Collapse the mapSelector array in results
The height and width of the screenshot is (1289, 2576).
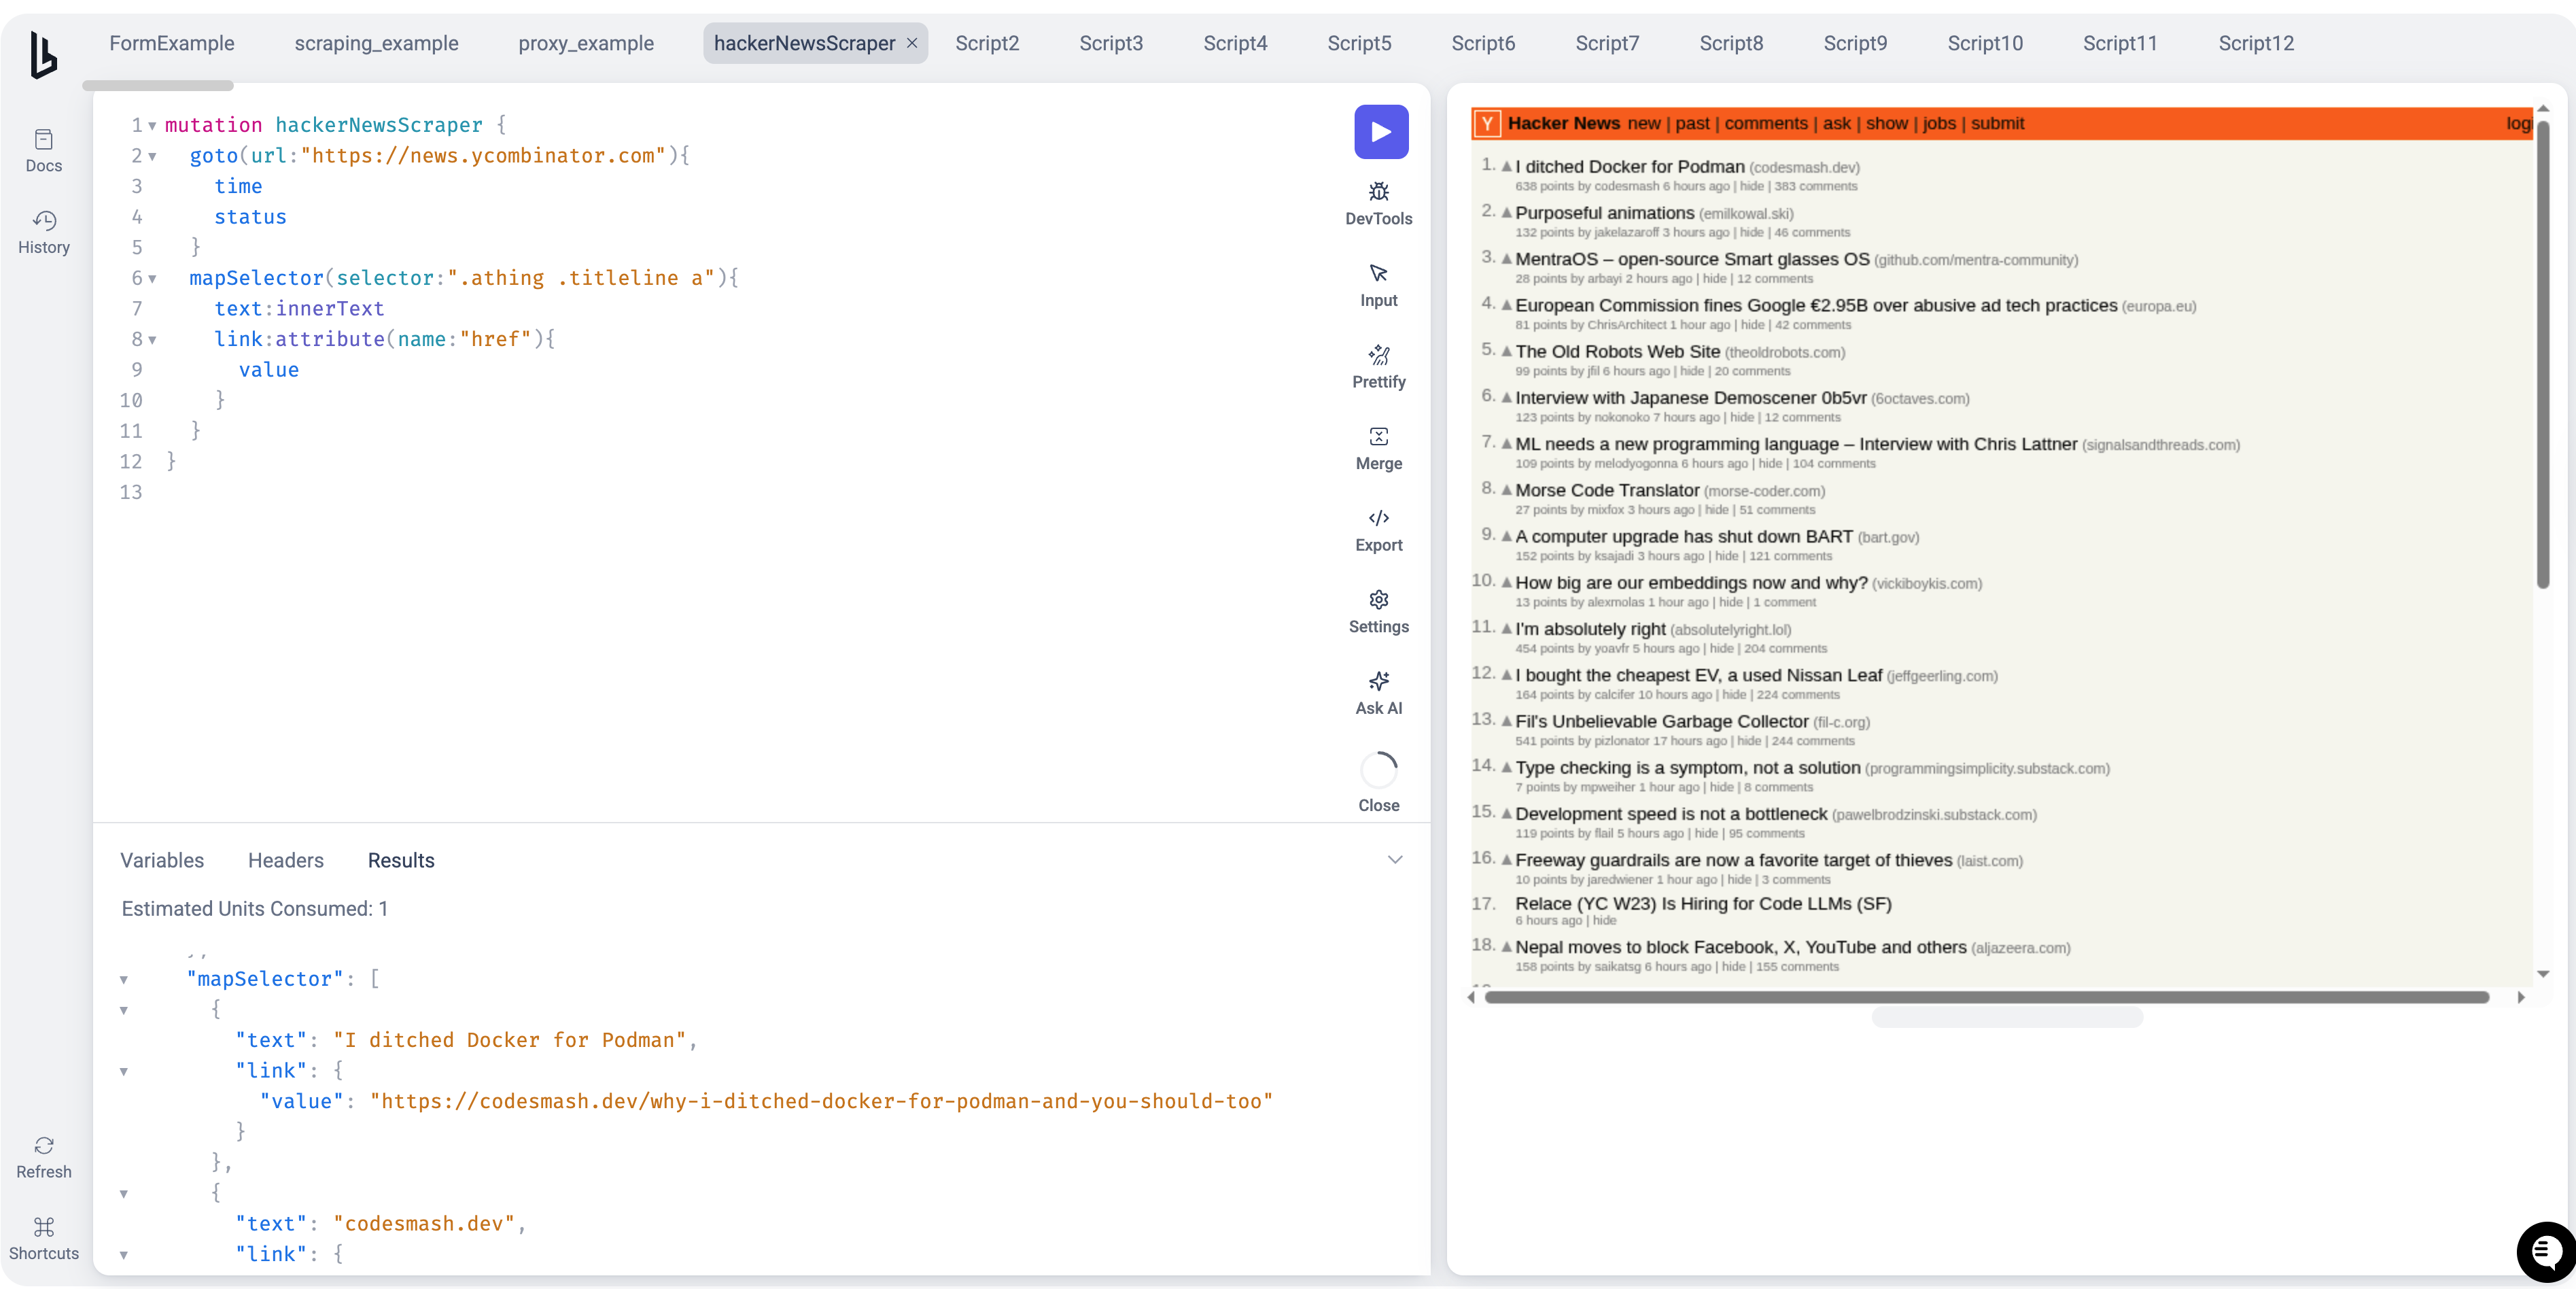coord(124,980)
